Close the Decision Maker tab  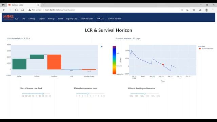pyautogui.click(x=38, y=5)
